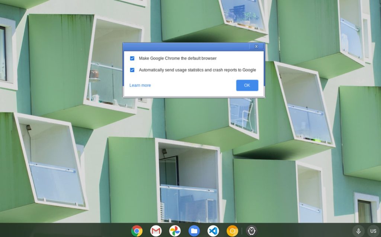Screen dimensions: 381x237
Task: Launch Visual Studio Code from the shelf
Action: tap(213, 231)
